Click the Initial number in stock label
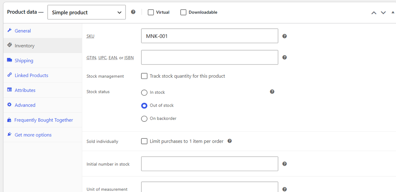The image size is (396, 192). pyautogui.click(x=108, y=164)
